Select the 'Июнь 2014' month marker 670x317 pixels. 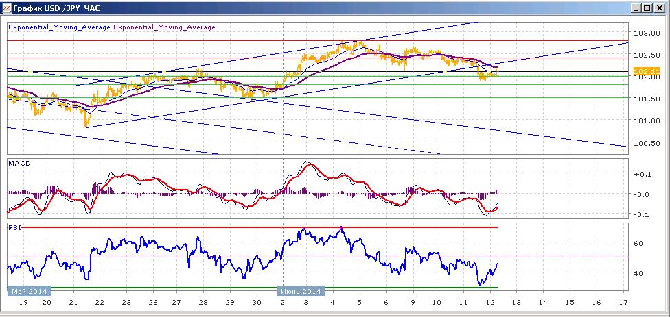click(301, 291)
